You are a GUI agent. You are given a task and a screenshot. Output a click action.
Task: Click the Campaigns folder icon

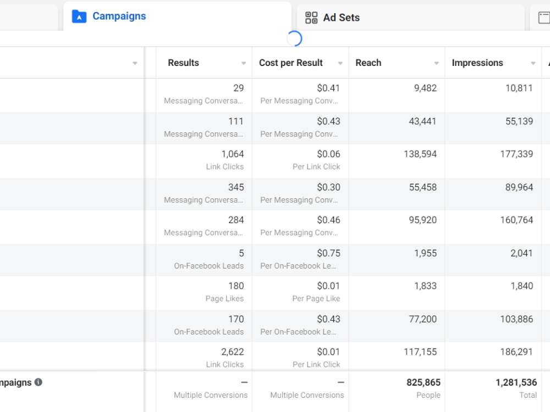79,16
